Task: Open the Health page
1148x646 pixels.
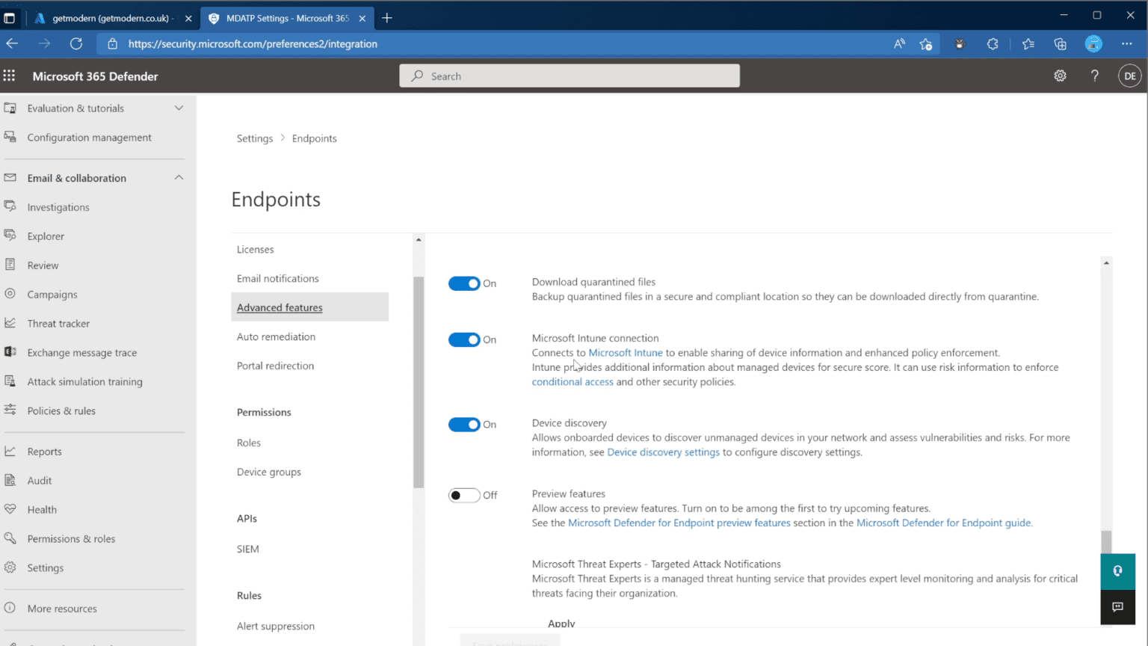Action: tap(41, 509)
